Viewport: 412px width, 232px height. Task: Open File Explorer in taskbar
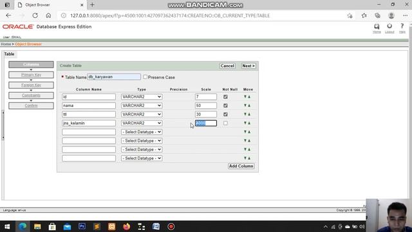pos(37,226)
